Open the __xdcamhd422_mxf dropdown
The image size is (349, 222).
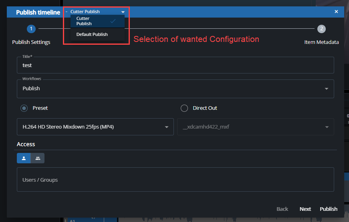pyautogui.click(x=255, y=127)
